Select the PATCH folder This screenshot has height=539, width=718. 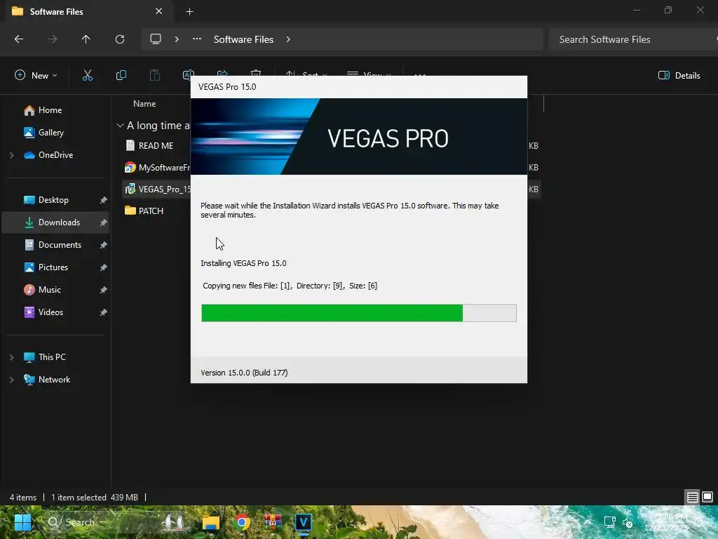click(x=151, y=211)
